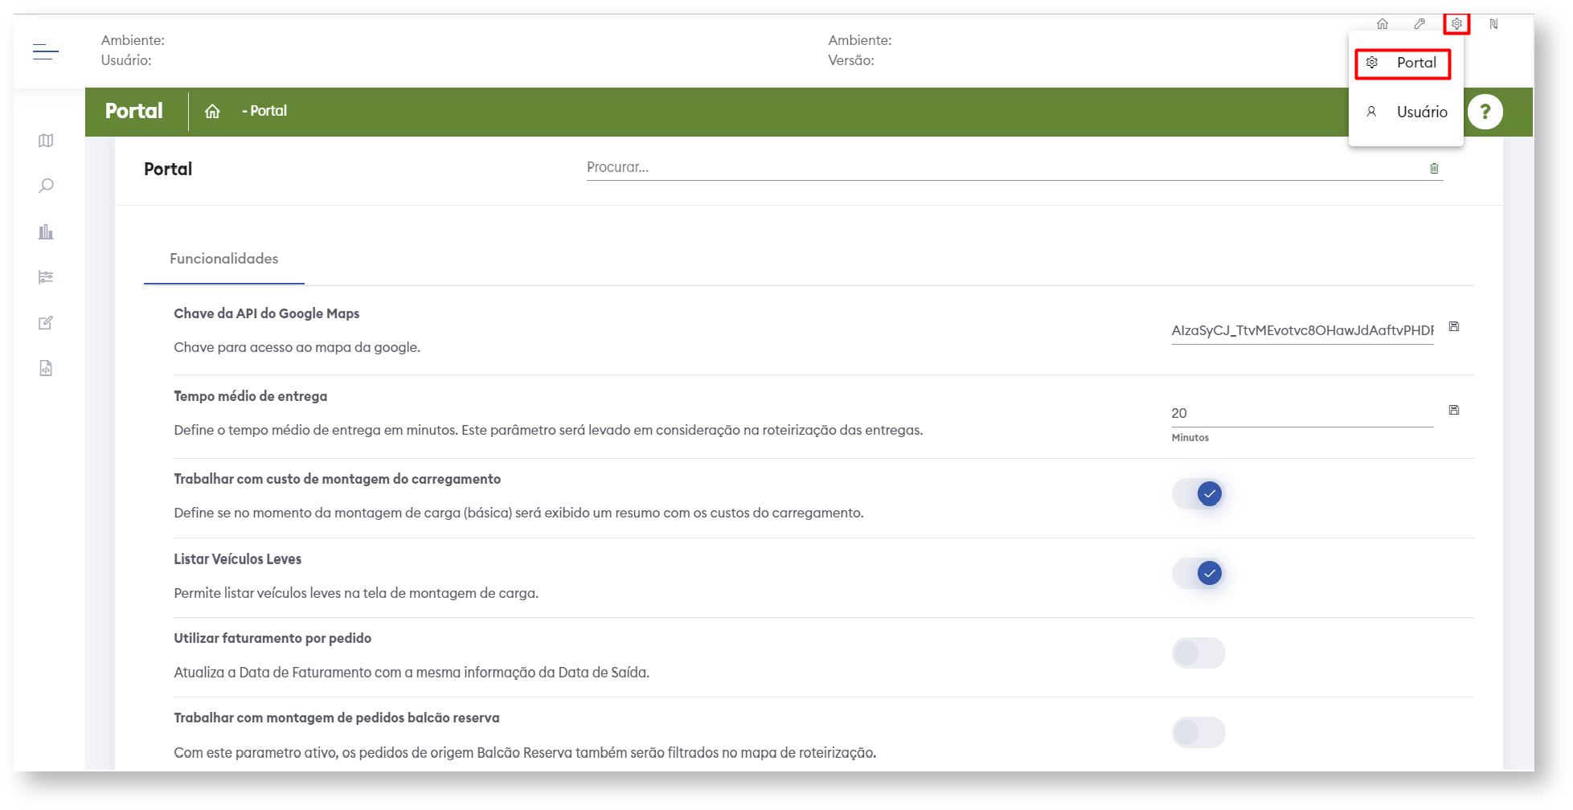Click the magnifying glass sidebar icon
The height and width of the screenshot is (810, 1573).
pyautogui.click(x=46, y=186)
